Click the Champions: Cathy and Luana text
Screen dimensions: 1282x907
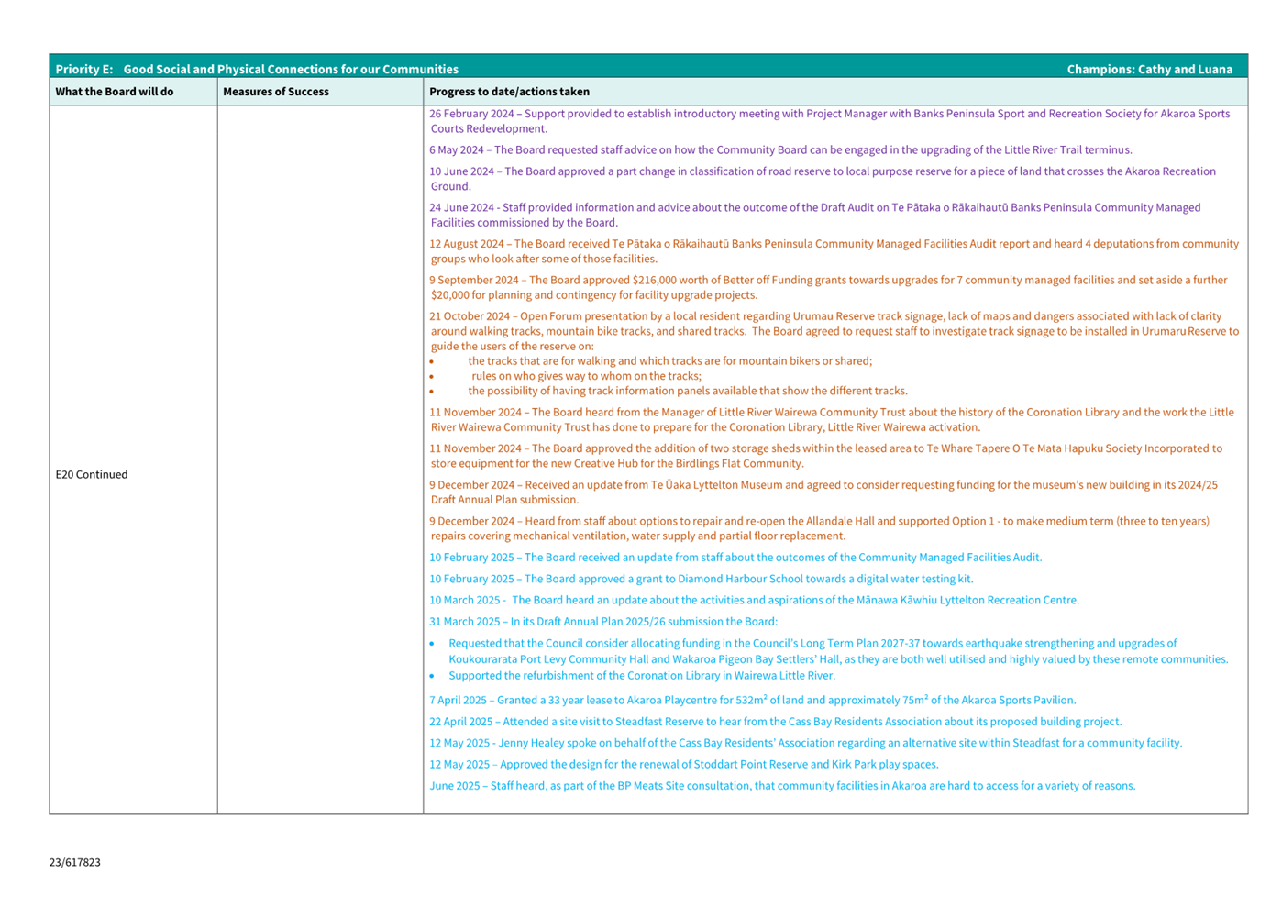(x=1149, y=70)
